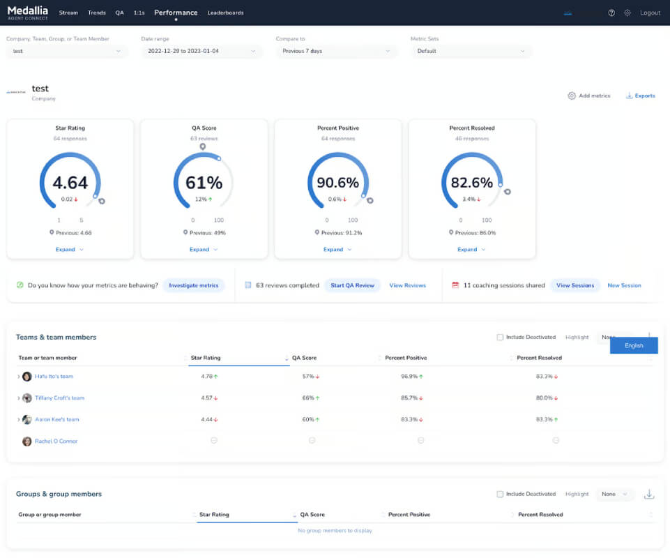
Task: Open the Compare to dropdown
Action: [x=336, y=52]
